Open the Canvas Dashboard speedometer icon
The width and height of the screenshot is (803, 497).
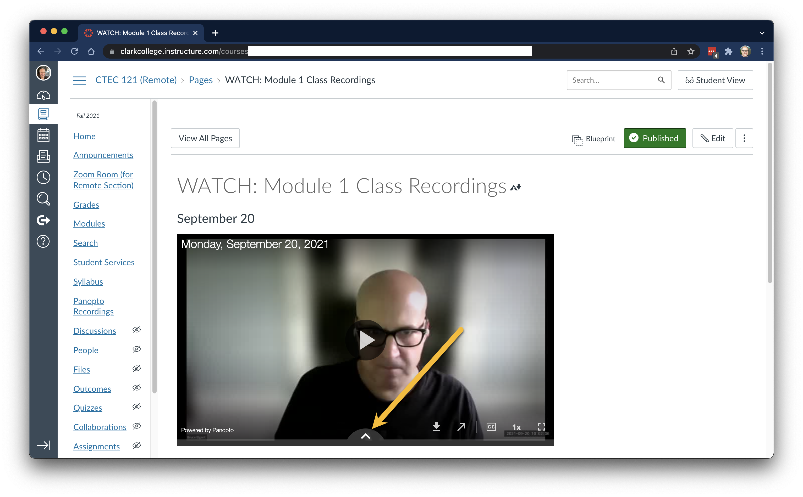[43, 96]
